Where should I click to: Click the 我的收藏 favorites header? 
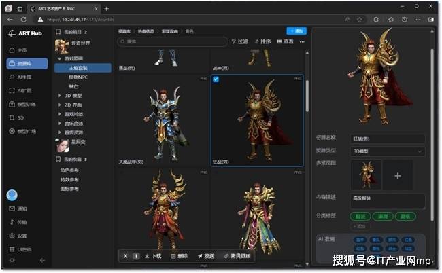(x=71, y=160)
